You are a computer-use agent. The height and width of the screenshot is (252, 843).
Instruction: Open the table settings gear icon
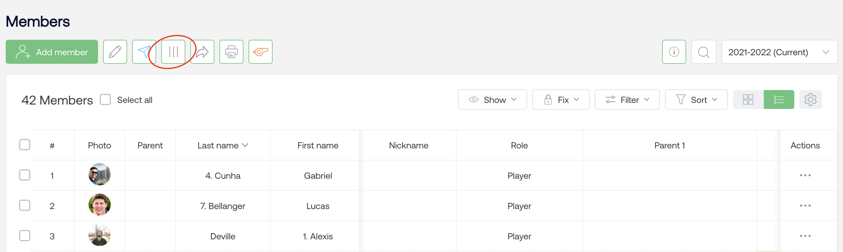810,99
